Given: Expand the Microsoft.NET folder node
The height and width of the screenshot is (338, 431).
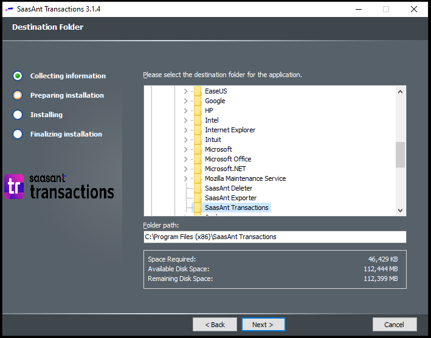Looking at the screenshot, I should (186, 169).
